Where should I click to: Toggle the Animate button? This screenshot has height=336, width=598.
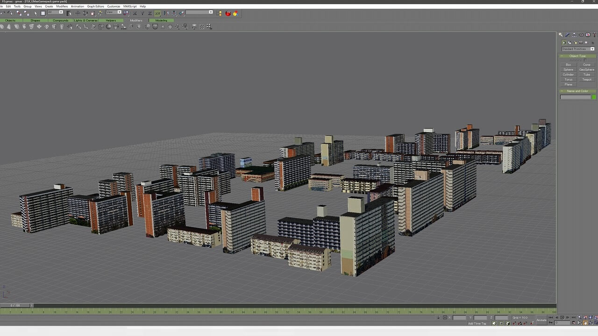(541, 320)
